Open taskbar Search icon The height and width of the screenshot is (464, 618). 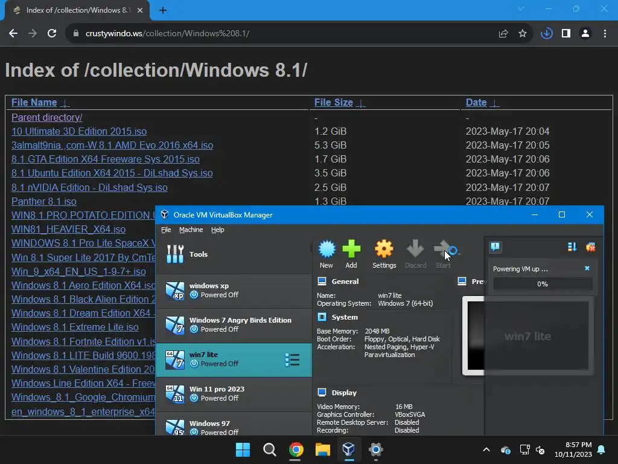point(270,449)
